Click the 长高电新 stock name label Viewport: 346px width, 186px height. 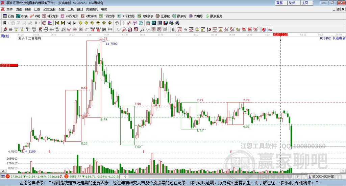point(339,38)
